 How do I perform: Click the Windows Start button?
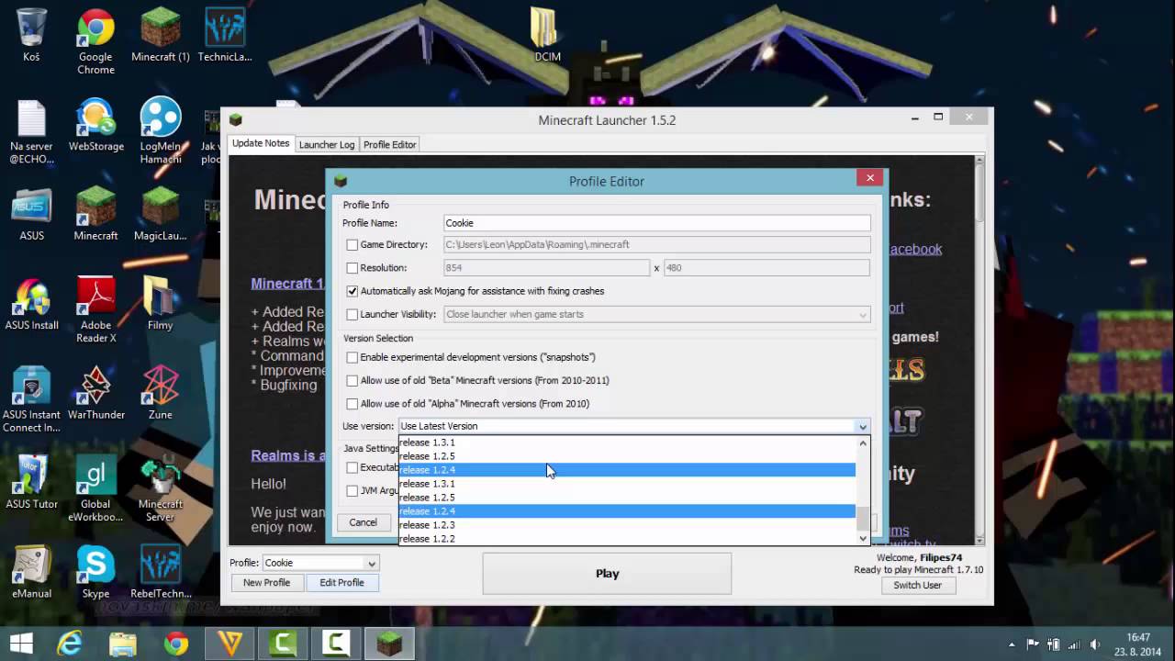(x=21, y=643)
